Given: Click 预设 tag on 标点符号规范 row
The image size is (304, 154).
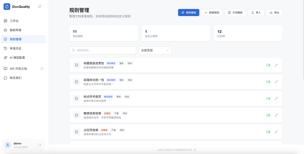Looking at the screenshot, I should pos(127,97).
